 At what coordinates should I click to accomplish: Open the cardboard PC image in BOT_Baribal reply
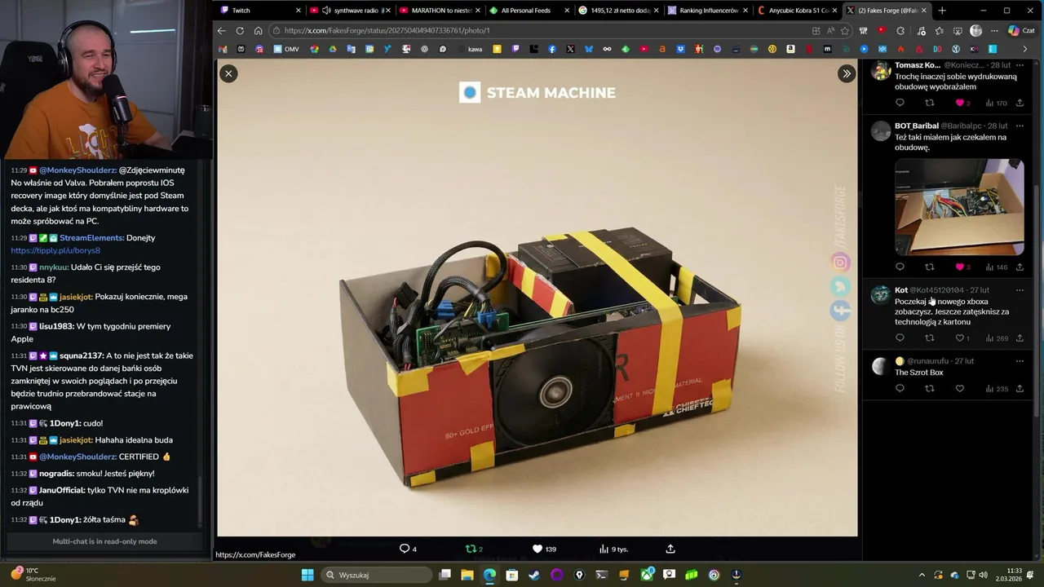pyautogui.click(x=959, y=207)
